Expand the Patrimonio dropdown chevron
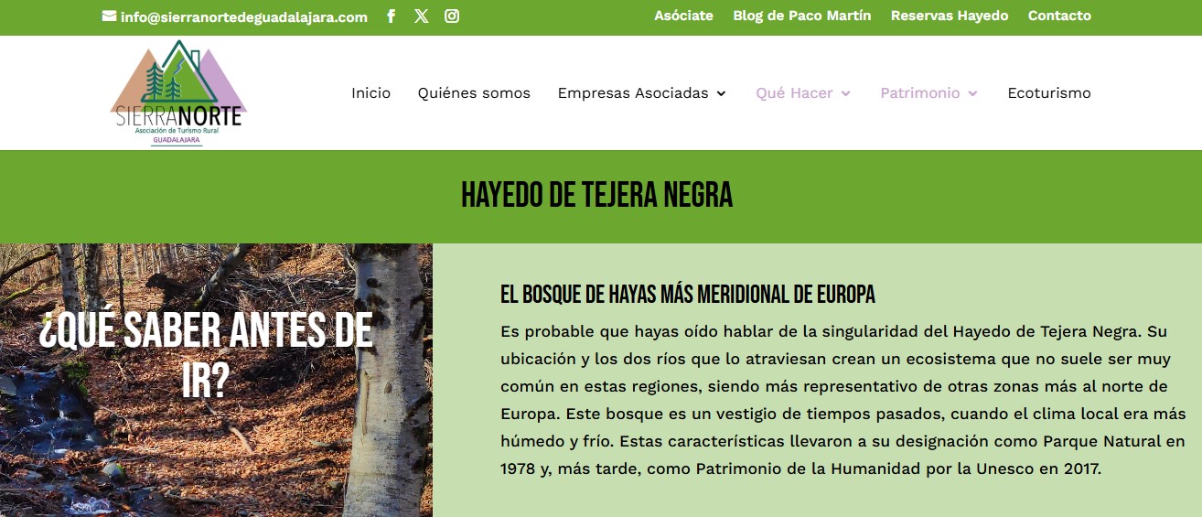1202x517 pixels. click(972, 93)
